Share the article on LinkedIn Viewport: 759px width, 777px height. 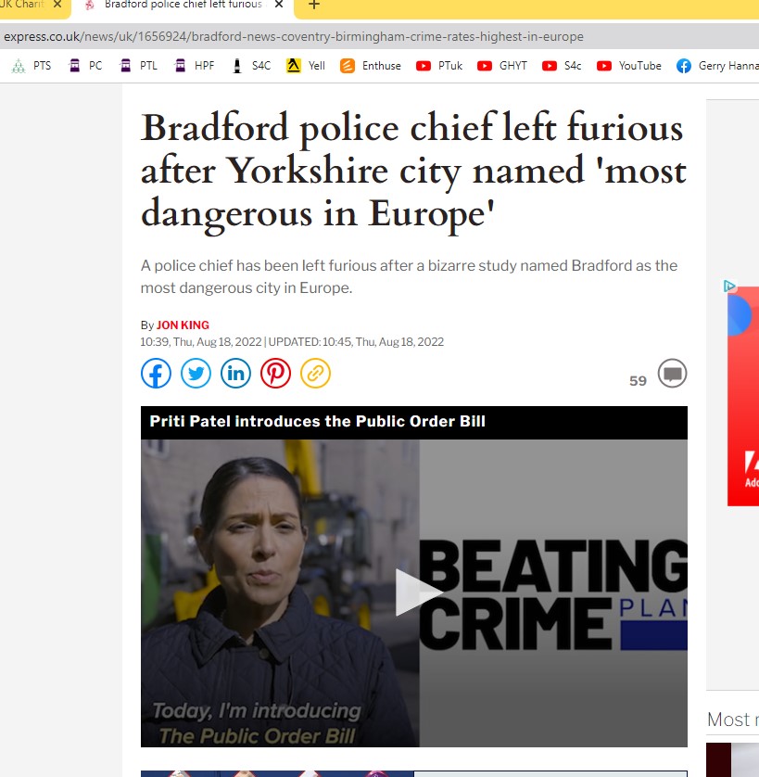pos(235,373)
